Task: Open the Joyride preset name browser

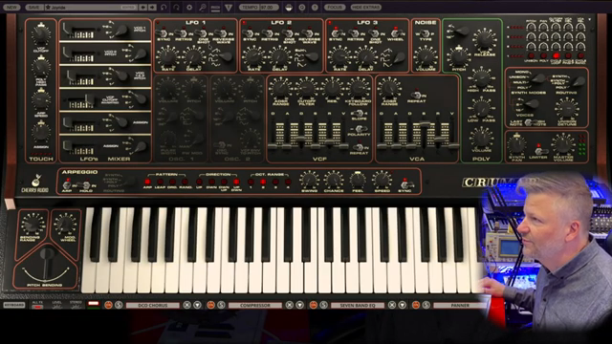Action: click(91, 7)
